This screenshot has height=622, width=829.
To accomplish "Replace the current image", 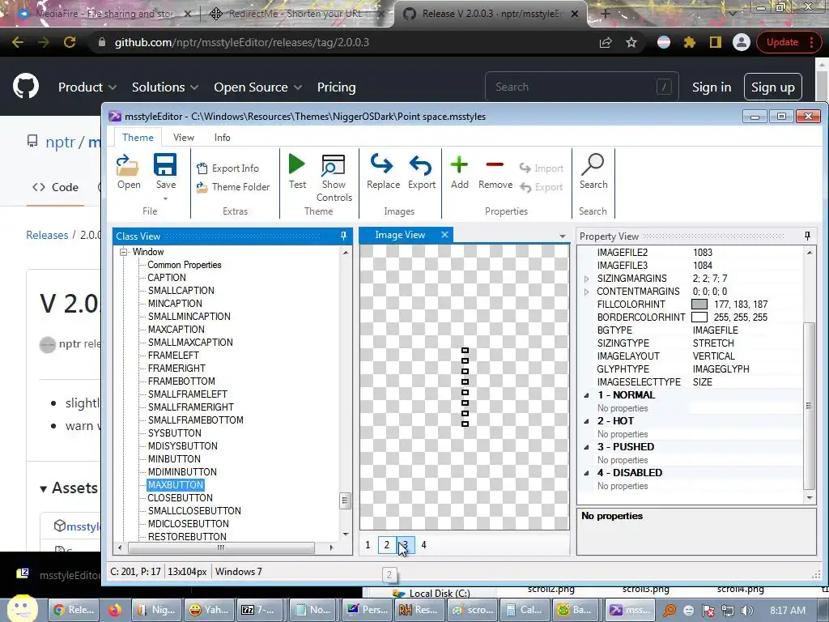I will (383, 172).
